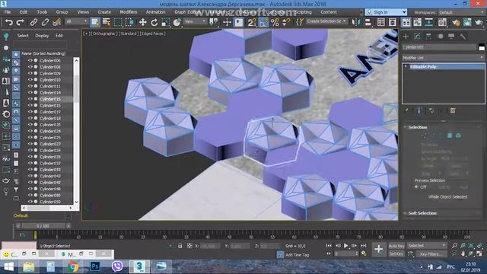Open the View reference coordinate dropdown
The width and height of the screenshot is (487, 274).
click(x=195, y=21)
